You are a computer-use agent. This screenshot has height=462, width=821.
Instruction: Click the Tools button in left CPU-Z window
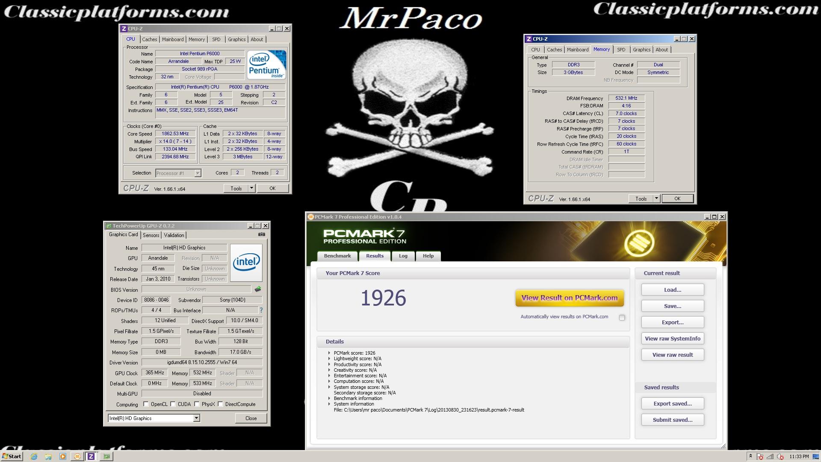(236, 188)
